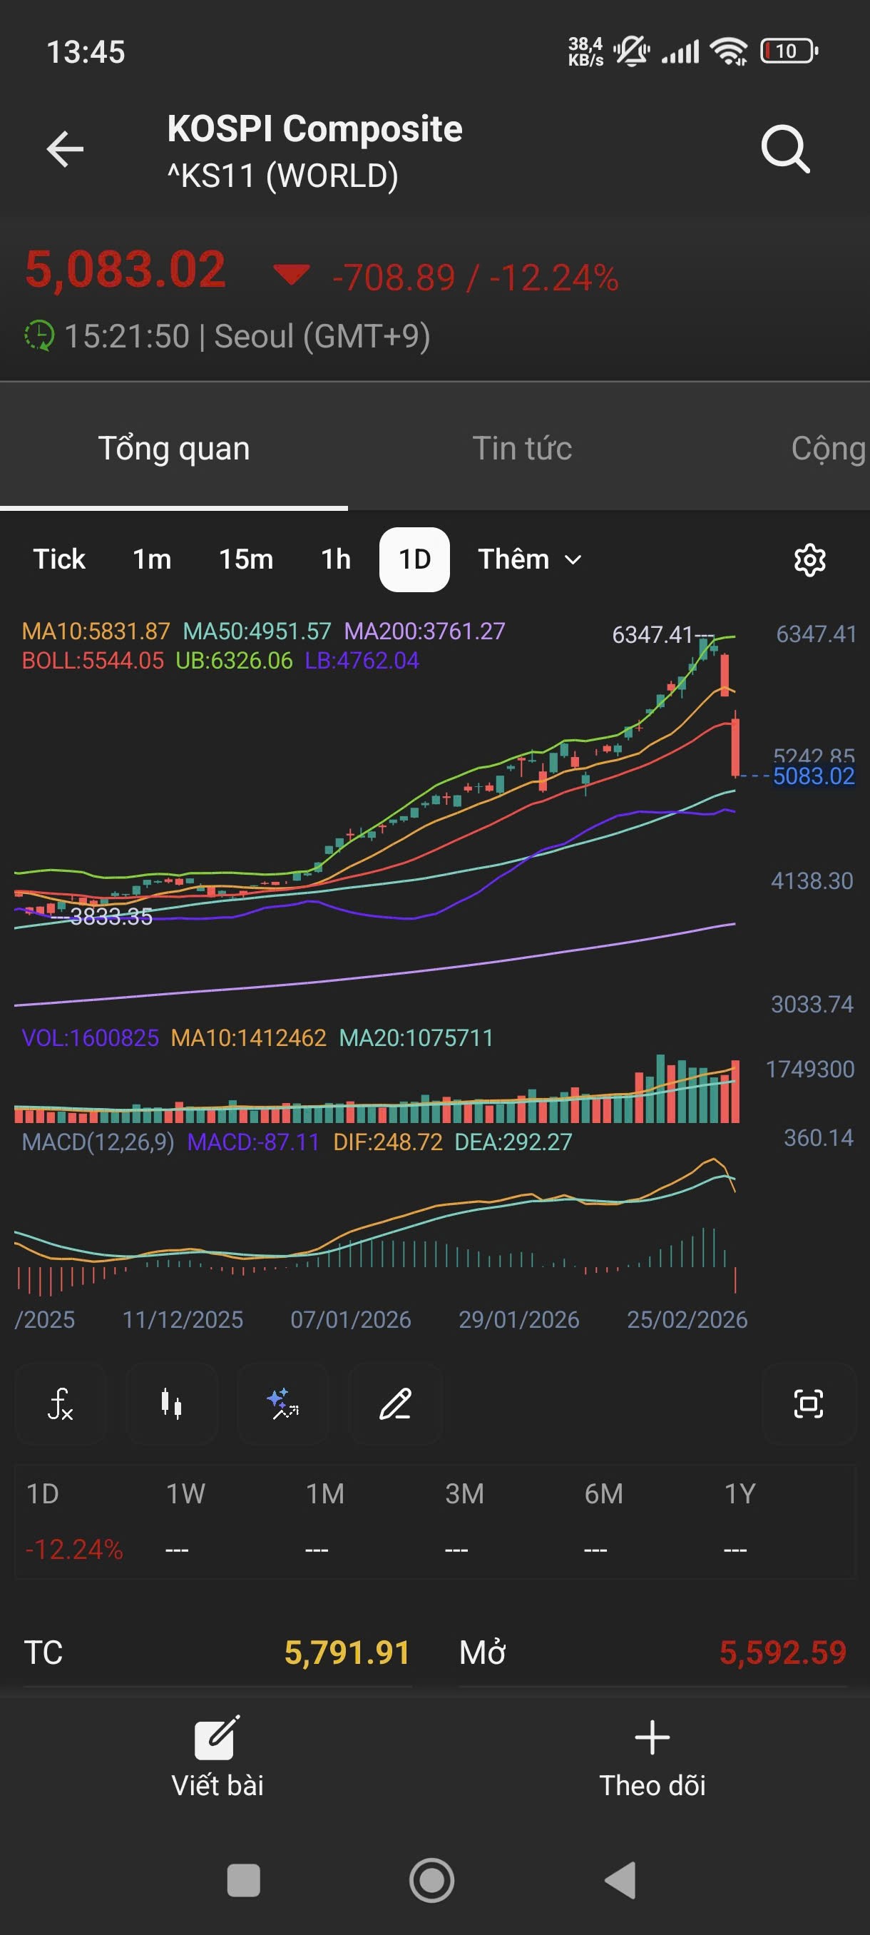Select the 15m chart interval
The width and height of the screenshot is (870, 1935).
[245, 559]
